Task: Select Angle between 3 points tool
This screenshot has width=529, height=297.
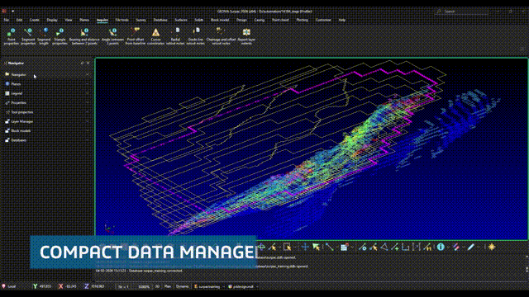Action: click(x=112, y=36)
